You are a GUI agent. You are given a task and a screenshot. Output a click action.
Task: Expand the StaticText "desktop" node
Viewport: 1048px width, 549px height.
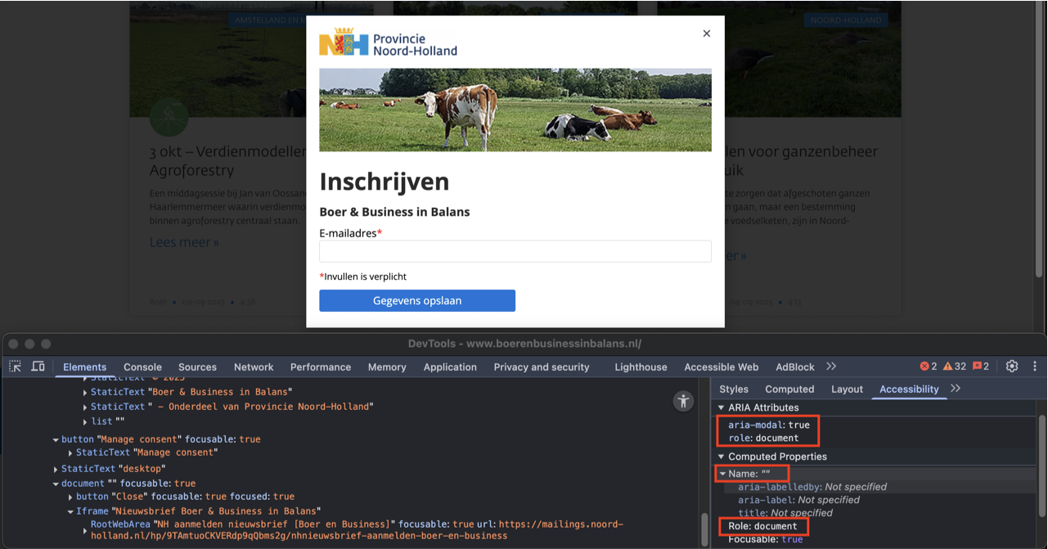point(56,470)
